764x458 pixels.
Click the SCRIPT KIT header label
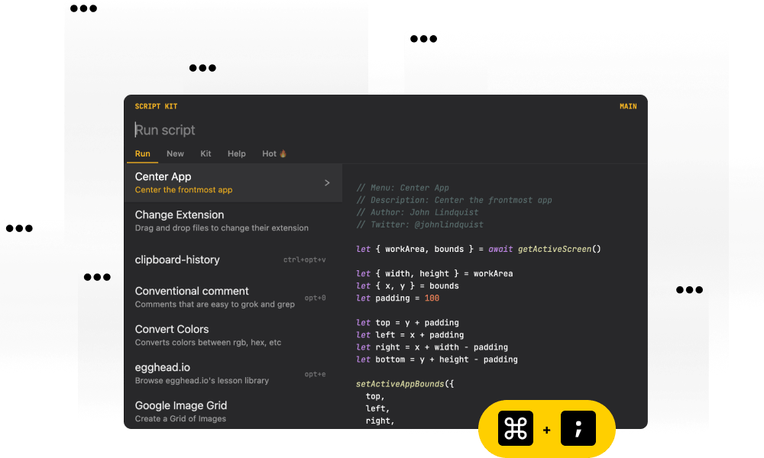pos(156,106)
